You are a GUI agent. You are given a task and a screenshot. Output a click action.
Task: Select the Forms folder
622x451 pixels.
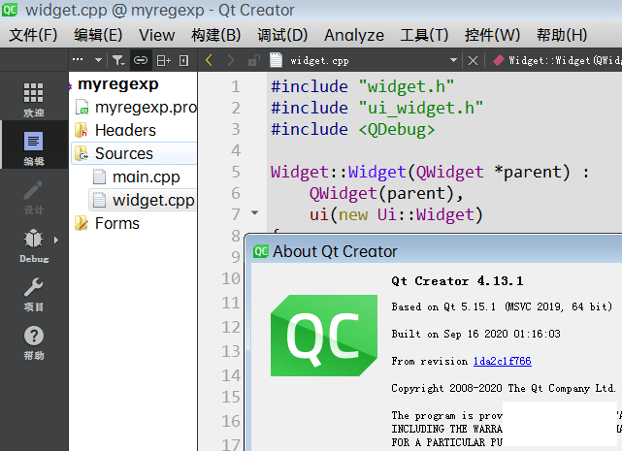click(117, 223)
